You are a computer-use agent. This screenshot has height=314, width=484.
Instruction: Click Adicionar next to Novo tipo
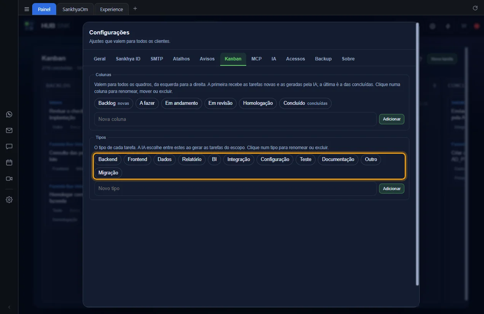(392, 189)
